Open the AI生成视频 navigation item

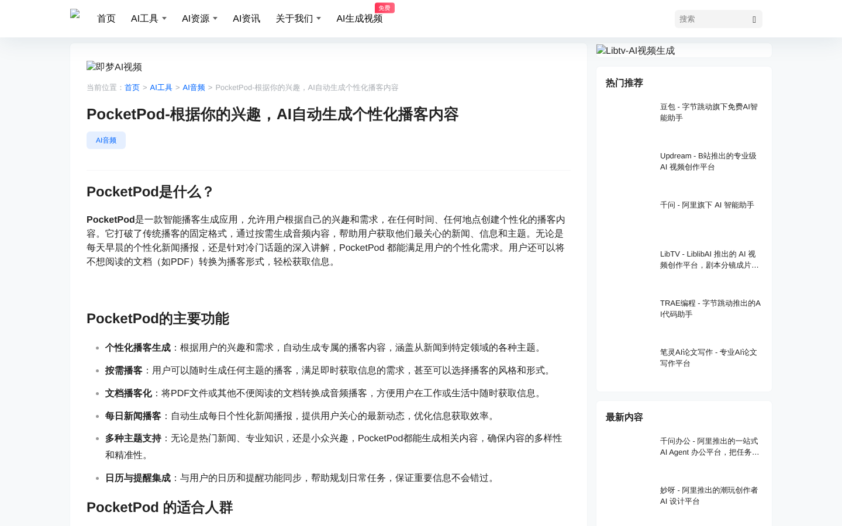point(359,19)
